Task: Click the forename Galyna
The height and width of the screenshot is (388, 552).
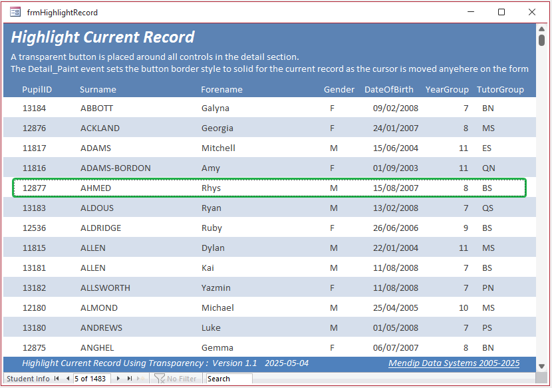Action: (x=215, y=108)
